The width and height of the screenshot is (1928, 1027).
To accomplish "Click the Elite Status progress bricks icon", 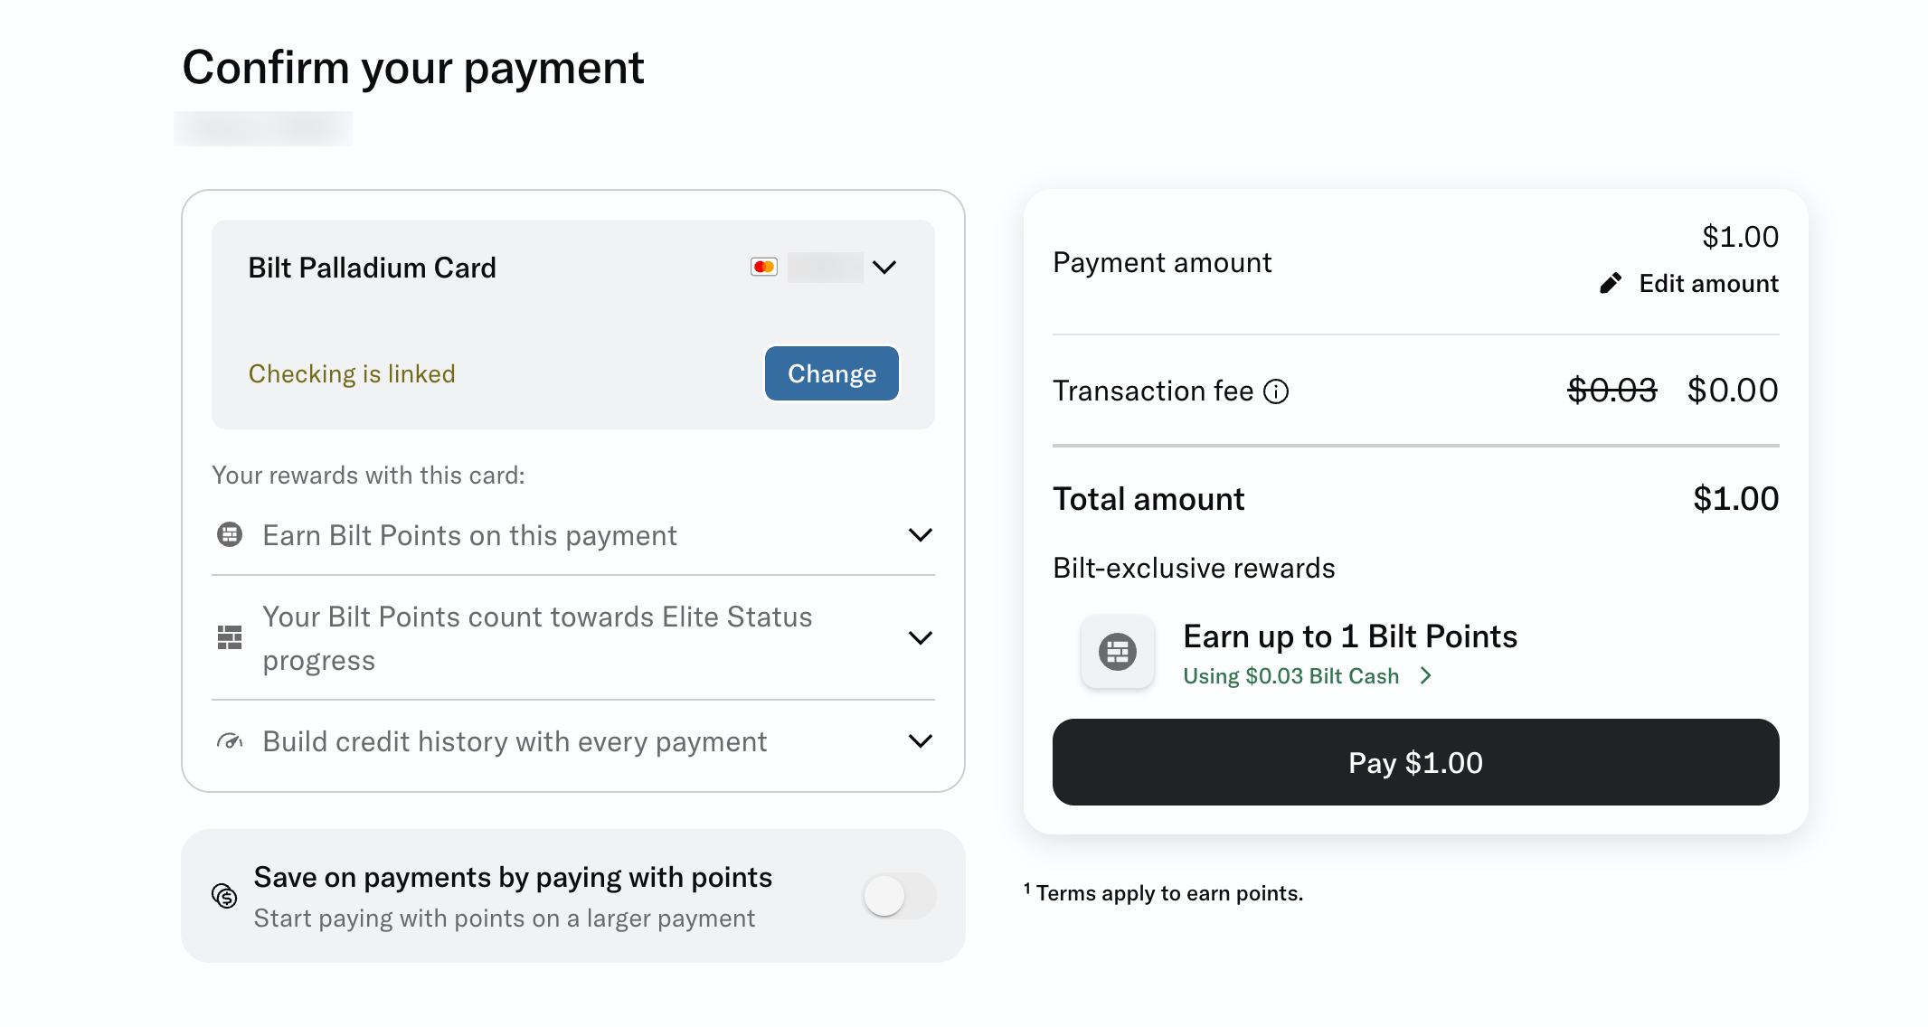I will 231,637.
